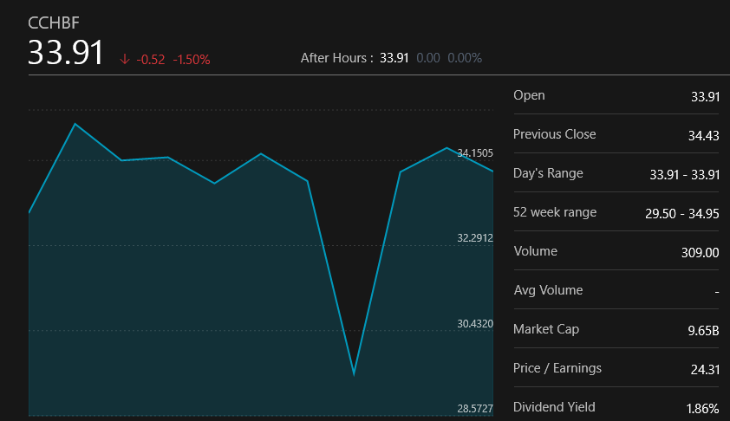Select the Previous Close row label
Image resolution: width=730 pixels, height=421 pixels.
554,134
